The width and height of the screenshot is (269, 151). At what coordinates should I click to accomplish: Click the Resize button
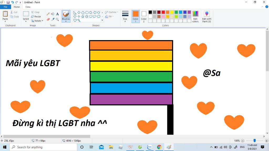click(x=36, y=17)
